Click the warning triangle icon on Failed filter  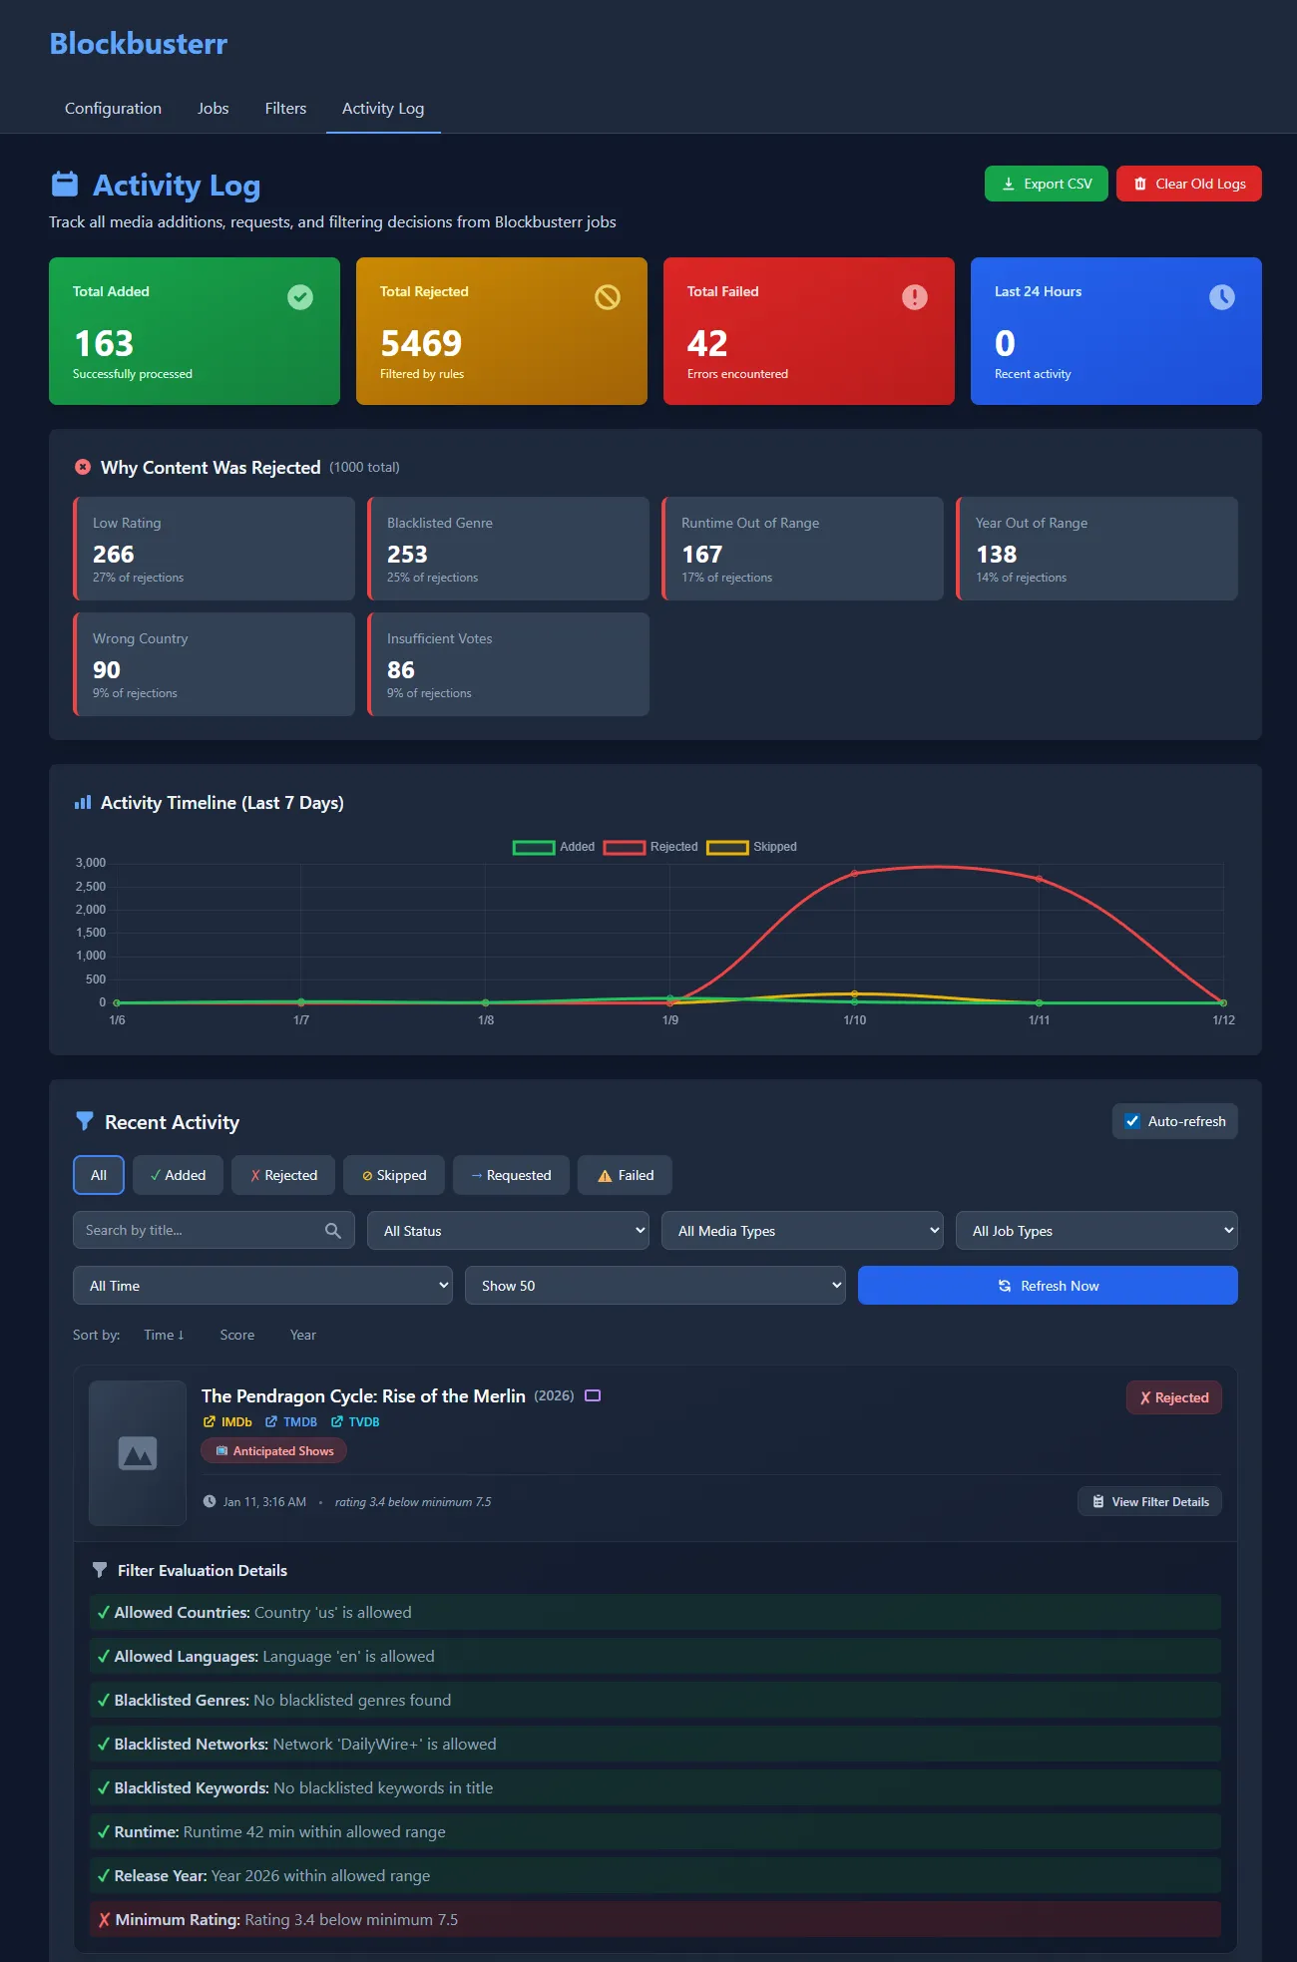coord(605,1176)
